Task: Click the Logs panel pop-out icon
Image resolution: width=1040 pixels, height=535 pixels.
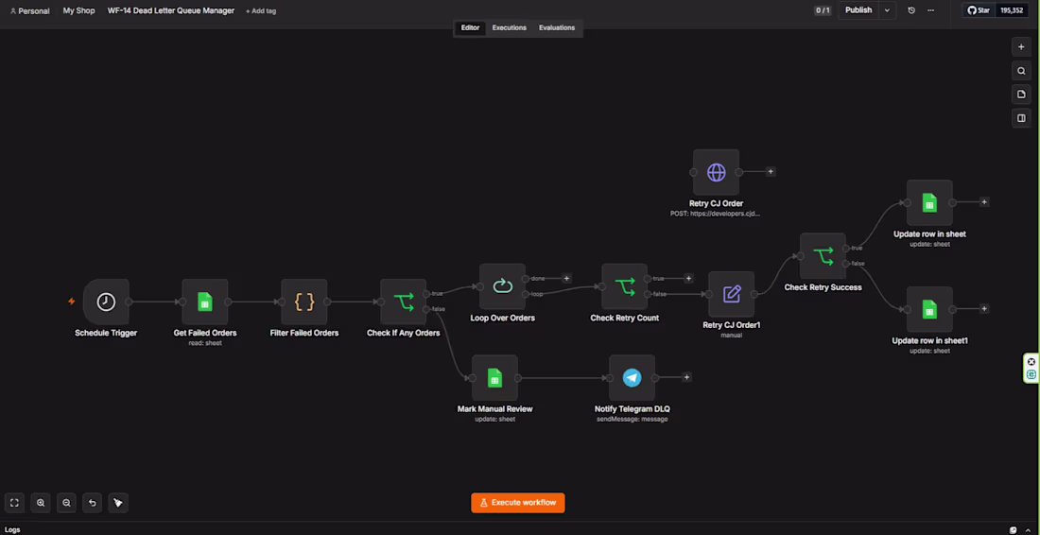Action: [1013, 529]
